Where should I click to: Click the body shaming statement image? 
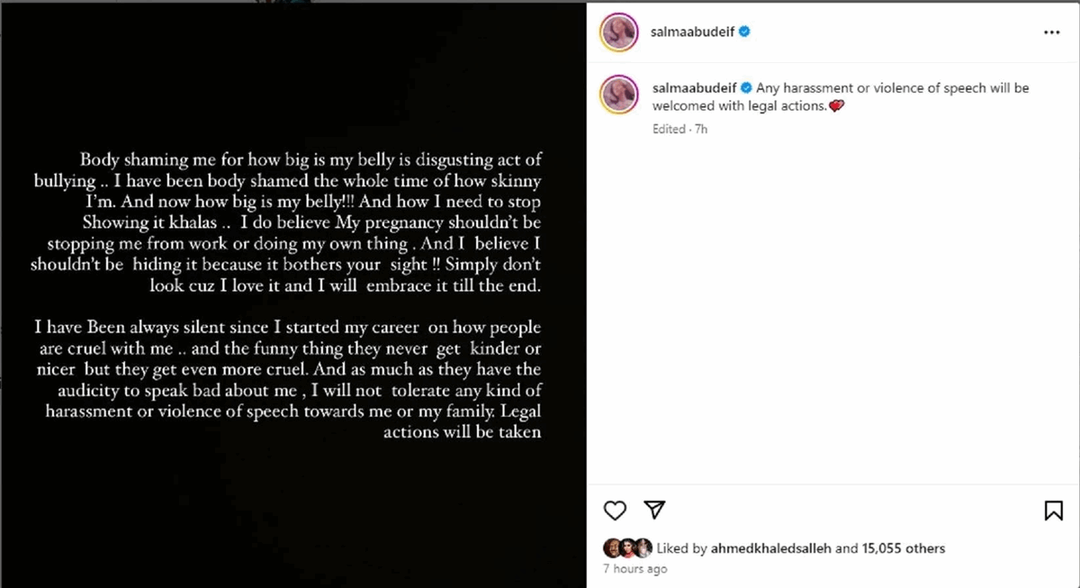pyautogui.click(x=293, y=294)
